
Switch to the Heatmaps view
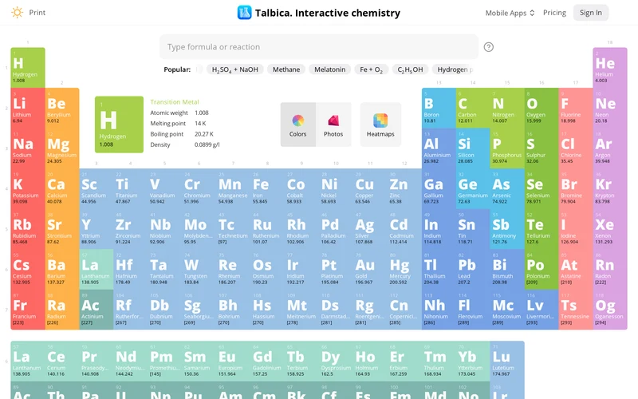pyautogui.click(x=380, y=124)
